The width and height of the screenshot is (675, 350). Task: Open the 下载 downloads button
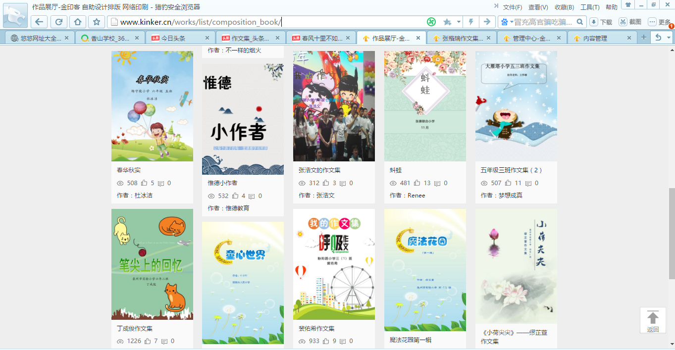(601, 22)
